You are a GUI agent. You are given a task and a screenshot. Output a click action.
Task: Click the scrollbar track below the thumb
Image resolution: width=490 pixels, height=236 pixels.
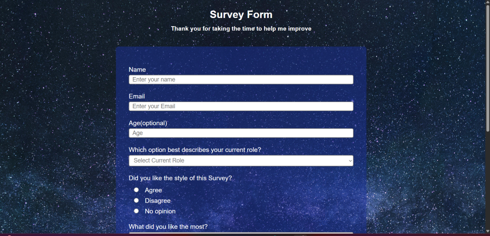click(487, 184)
